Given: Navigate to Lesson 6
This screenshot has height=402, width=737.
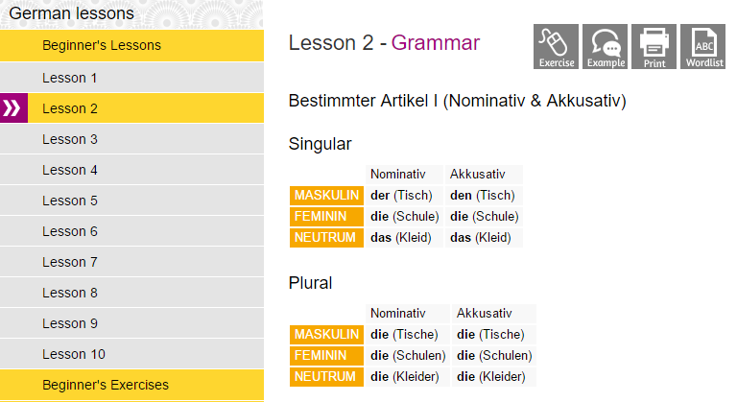Looking at the screenshot, I should coord(131,231).
